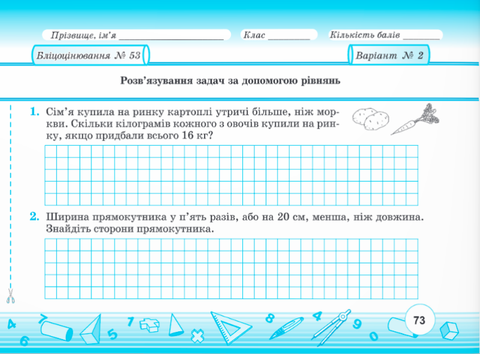
Task: Click the cube shape icon
Action: [x=449, y=331]
